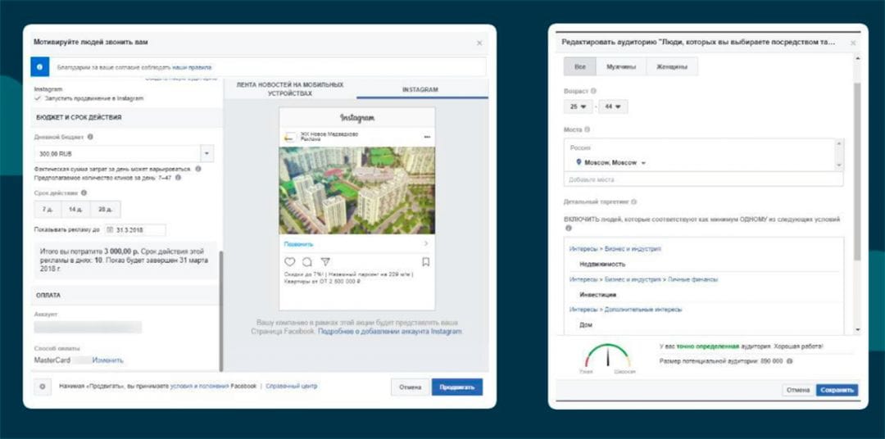885x439 pixels.
Task: Open info icon beside Детальный таргетинг
Action: [633, 202]
